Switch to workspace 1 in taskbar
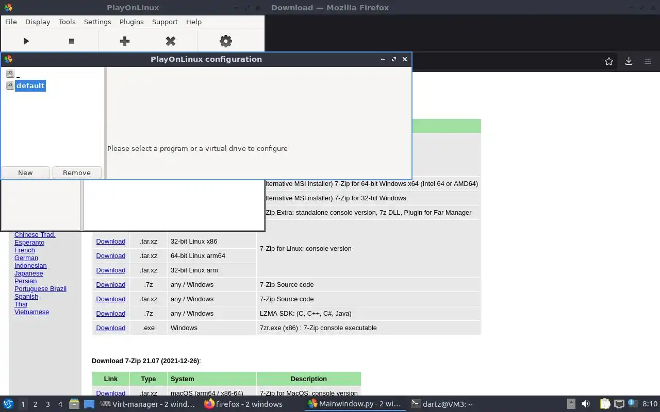 (23, 404)
